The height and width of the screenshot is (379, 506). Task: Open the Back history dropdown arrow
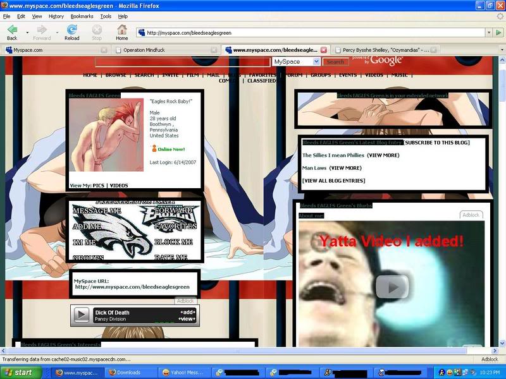(27, 33)
